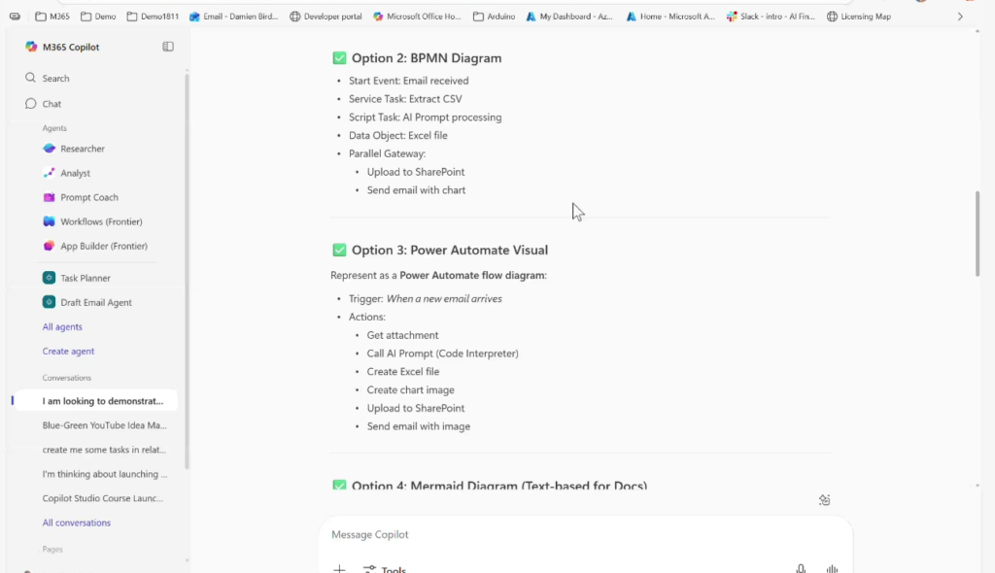Click the microphone dictation icon
The width and height of the screenshot is (995, 573).
(801, 569)
